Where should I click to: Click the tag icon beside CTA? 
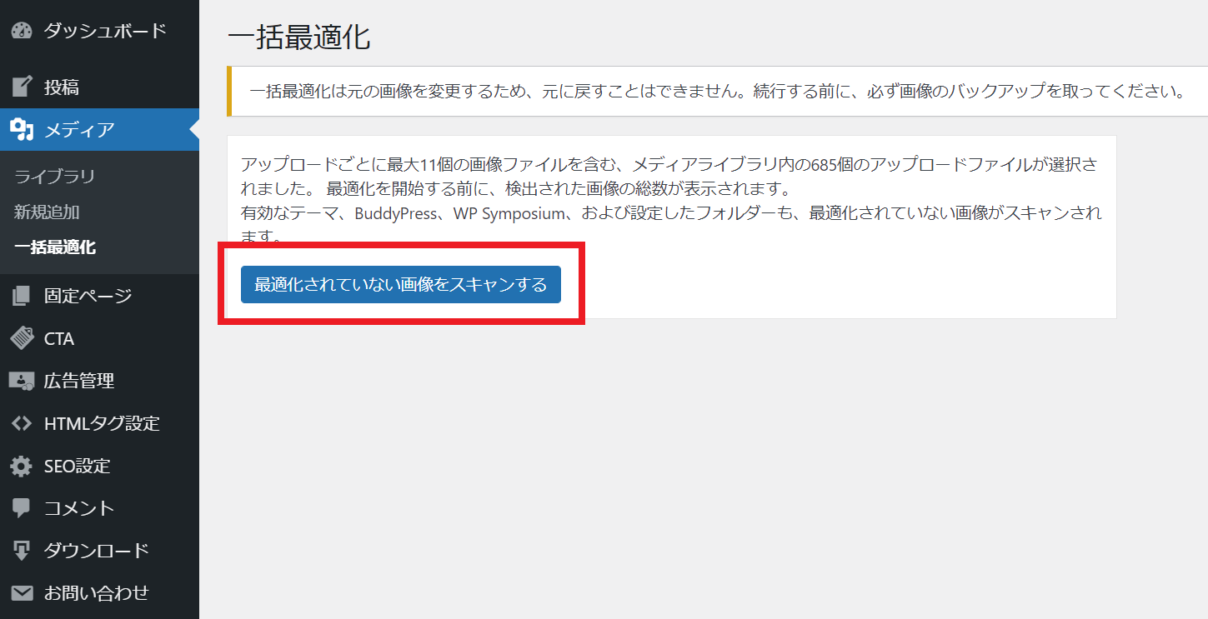(22, 338)
